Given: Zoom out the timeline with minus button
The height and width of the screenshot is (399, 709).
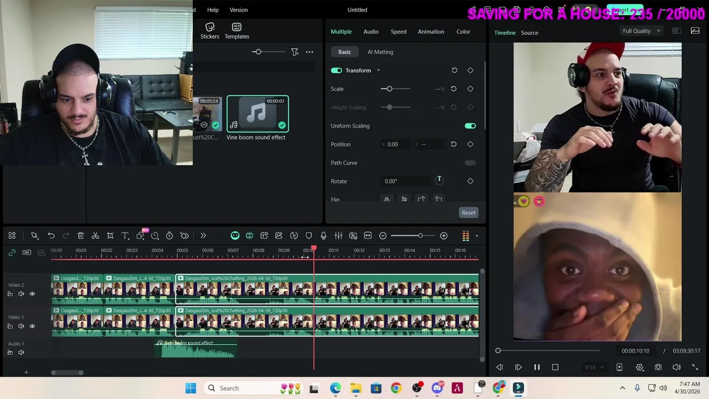Looking at the screenshot, I should coord(383,236).
